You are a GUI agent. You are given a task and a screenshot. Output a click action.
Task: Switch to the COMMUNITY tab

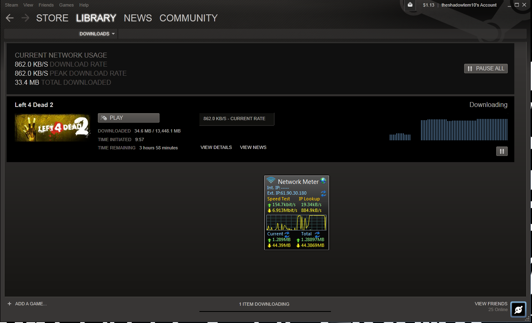pyautogui.click(x=188, y=18)
